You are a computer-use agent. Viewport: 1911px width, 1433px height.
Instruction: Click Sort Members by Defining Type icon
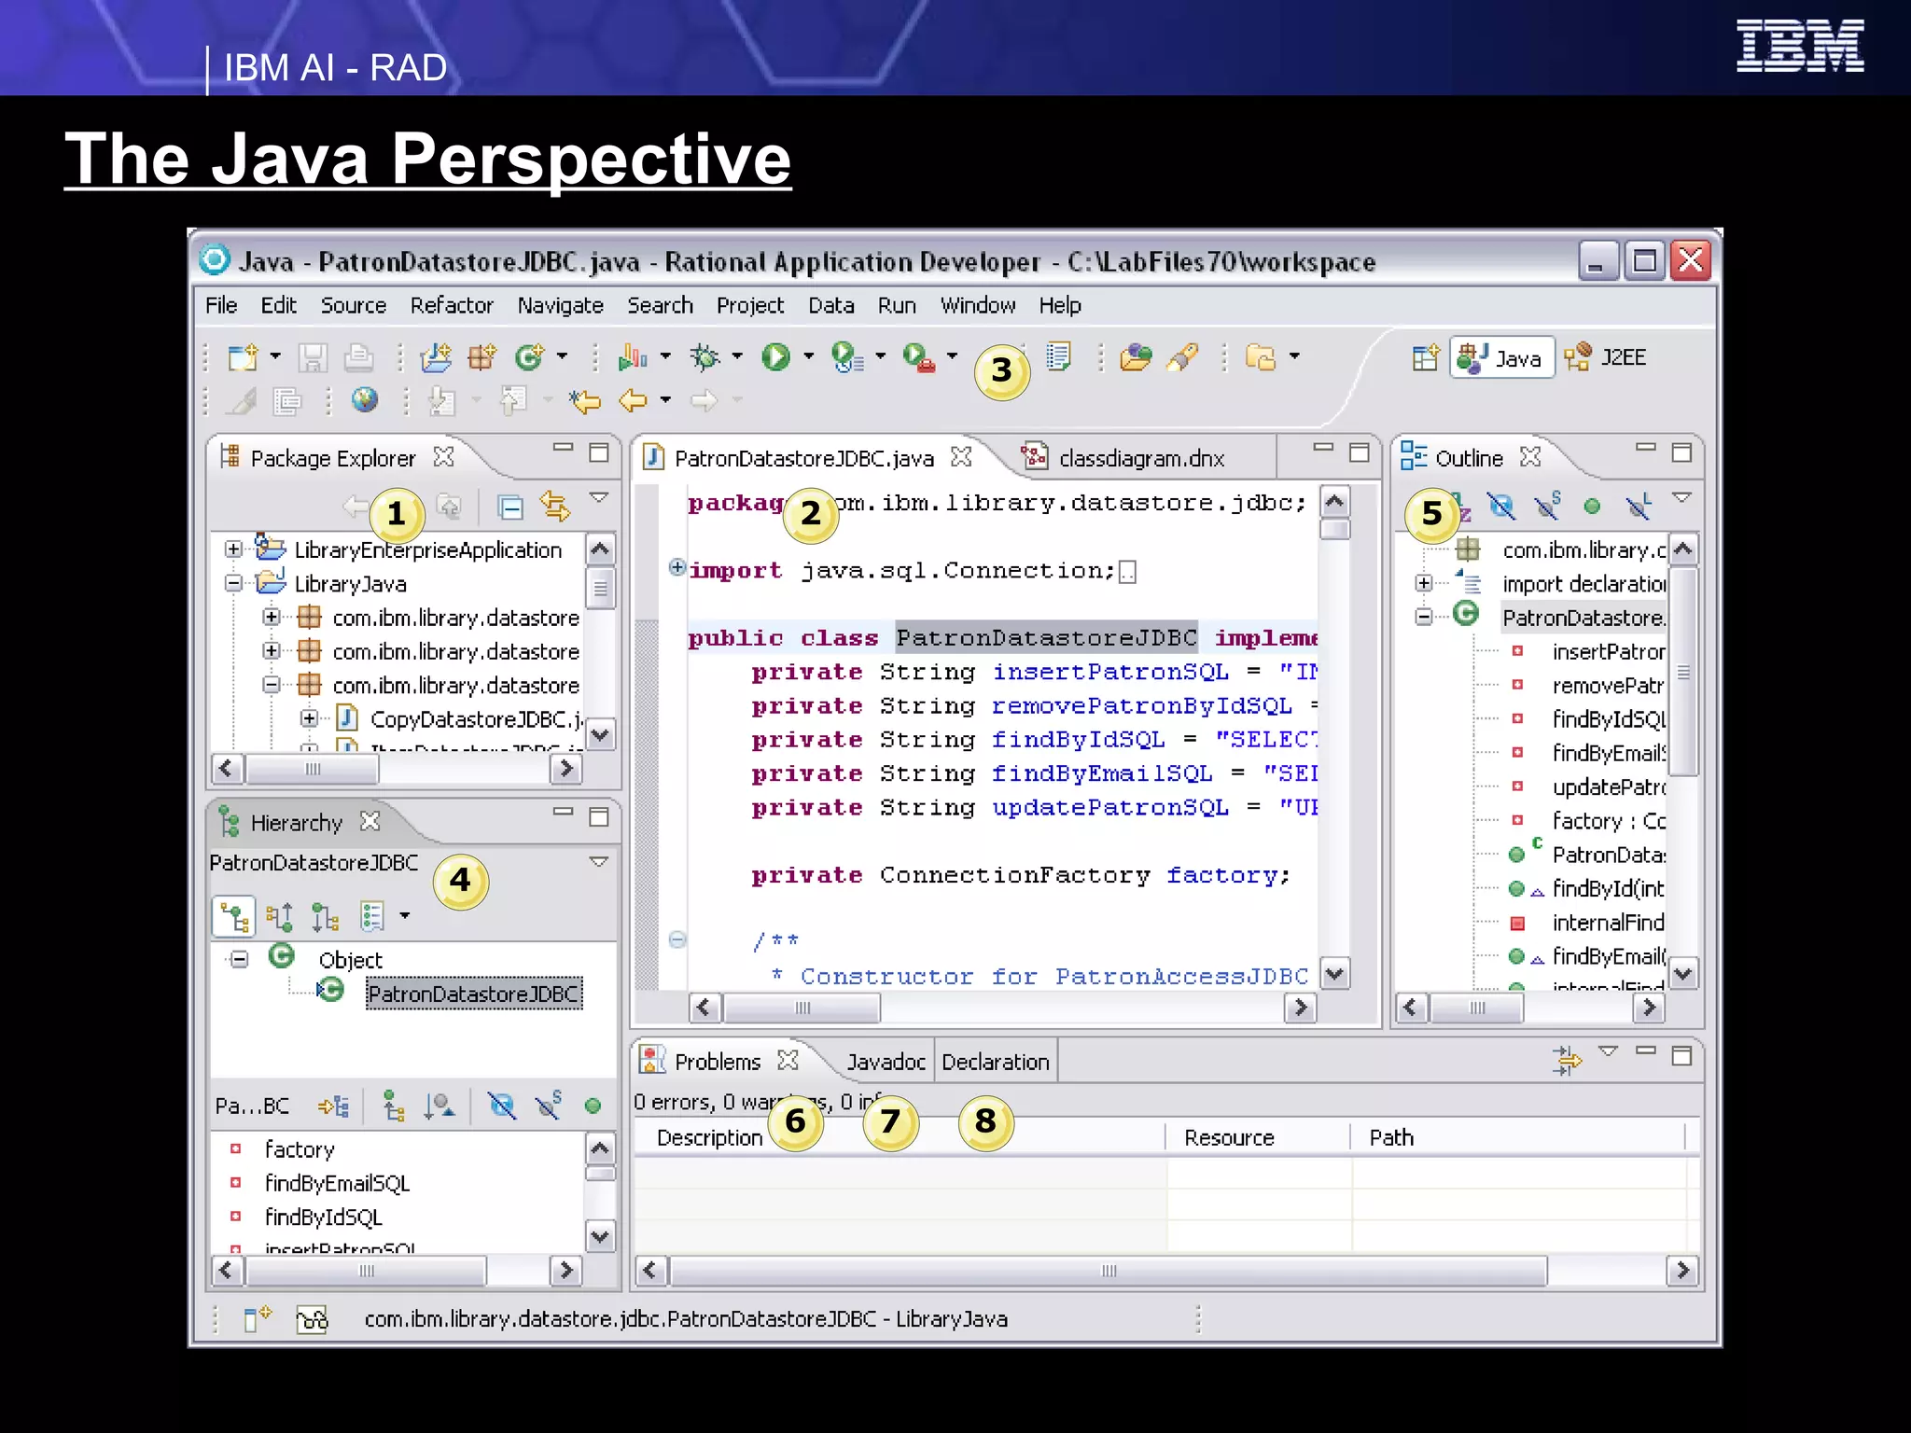pyautogui.click(x=439, y=1106)
